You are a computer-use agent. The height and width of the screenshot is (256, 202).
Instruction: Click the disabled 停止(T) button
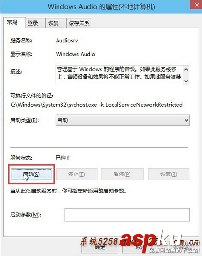(x=76, y=174)
